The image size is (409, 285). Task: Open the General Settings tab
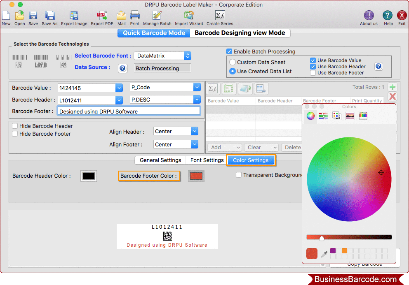click(160, 160)
